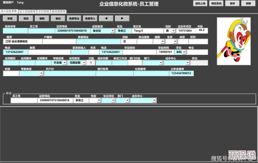This screenshot has width=258, height=163.
Task: Switch to the 生日管理 tab
Action: (x=43, y=12)
